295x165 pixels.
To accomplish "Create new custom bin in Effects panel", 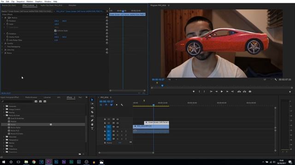I will click(80, 154).
